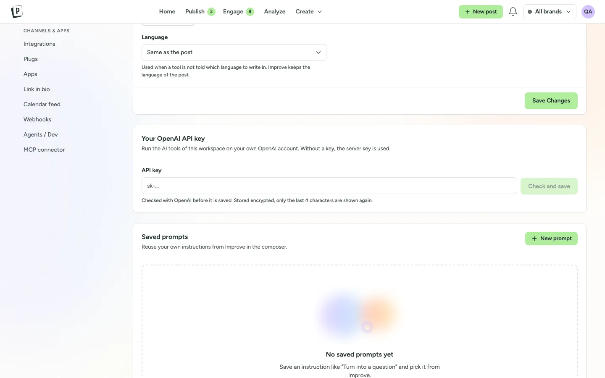This screenshot has height=378, width=605.
Task: Open the All brands dropdown
Action: (550, 12)
